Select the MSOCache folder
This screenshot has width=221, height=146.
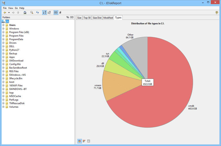tap(15, 96)
